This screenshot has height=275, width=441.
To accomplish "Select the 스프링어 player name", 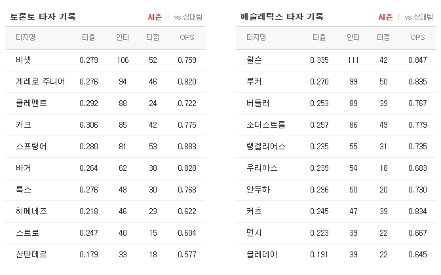I will tap(31, 147).
